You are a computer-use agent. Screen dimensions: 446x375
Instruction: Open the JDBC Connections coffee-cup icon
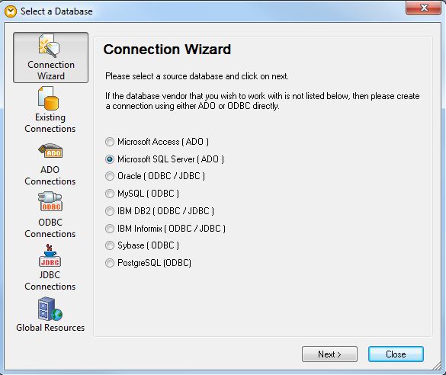[50, 255]
